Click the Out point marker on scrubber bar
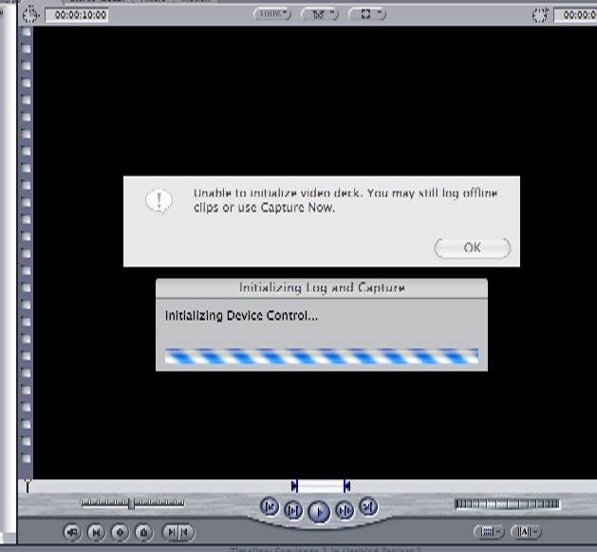This screenshot has height=552, width=597. (x=346, y=486)
